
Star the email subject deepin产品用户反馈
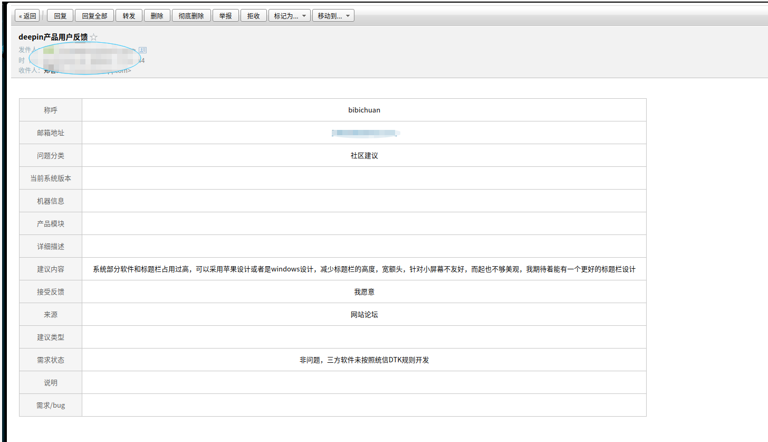(x=94, y=36)
